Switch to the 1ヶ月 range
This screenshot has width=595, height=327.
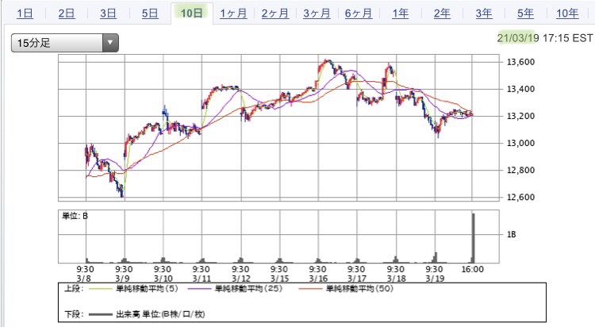point(234,13)
